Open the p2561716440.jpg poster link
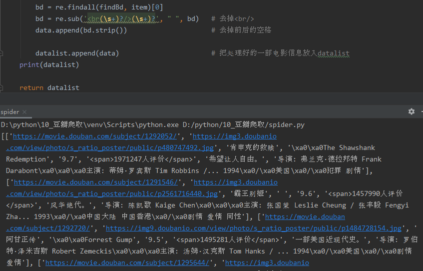This screenshot has width=423, height=271. (x=112, y=193)
